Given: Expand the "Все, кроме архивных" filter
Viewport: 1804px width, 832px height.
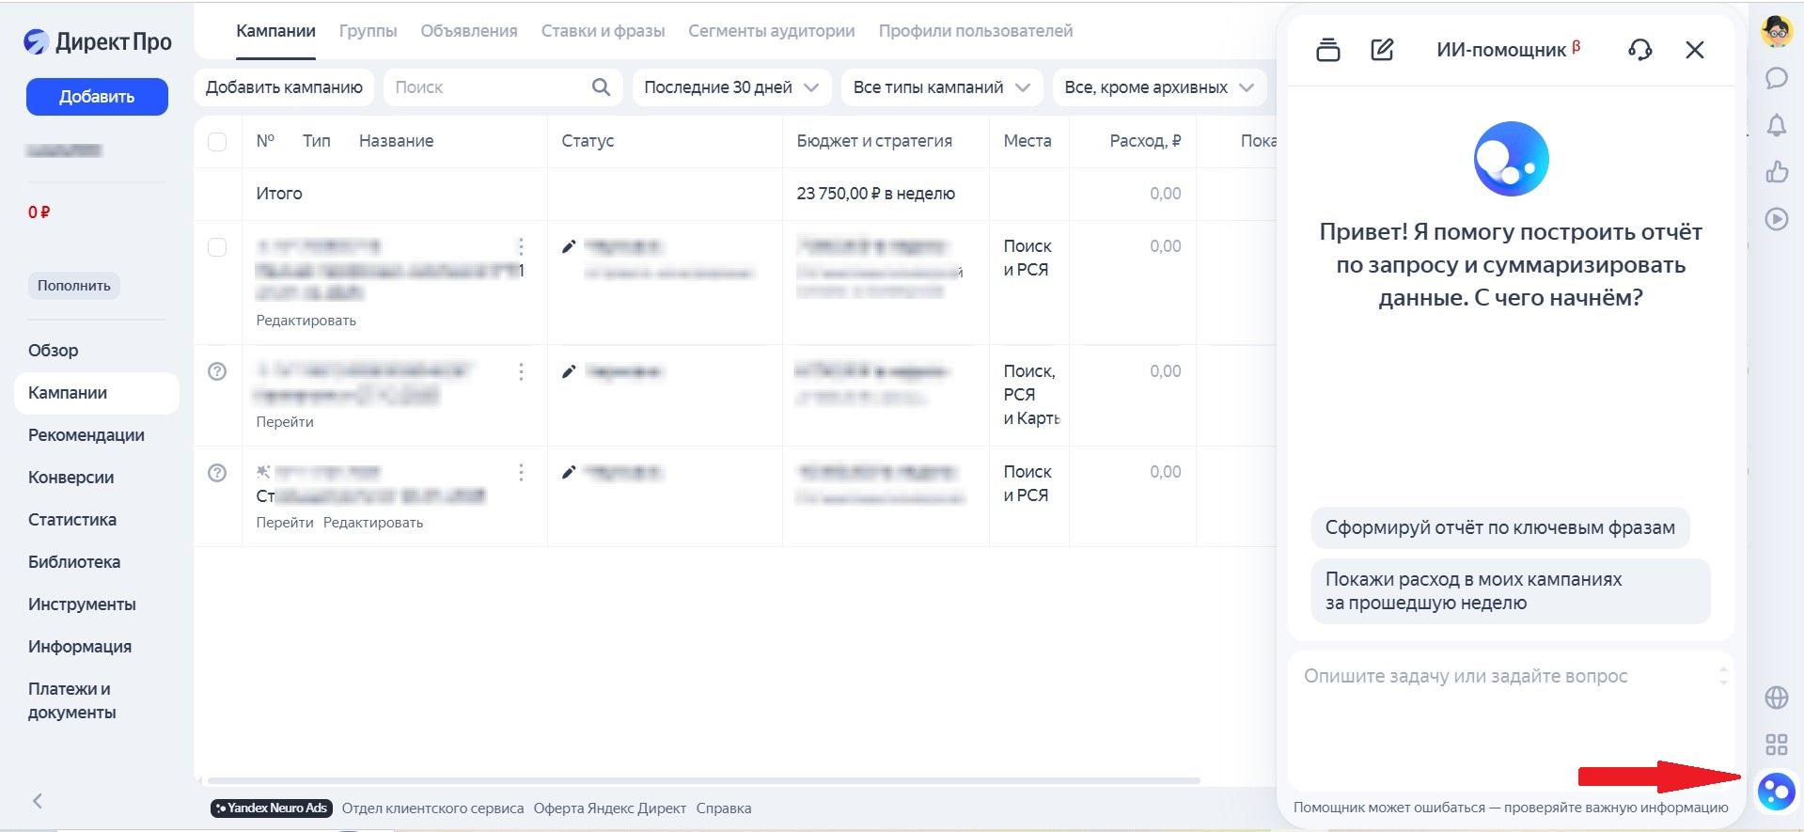Looking at the screenshot, I should click(x=1158, y=87).
